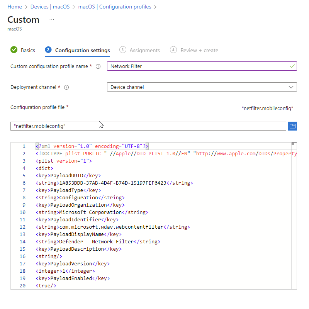The height and width of the screenshot is (309, 309).
Task: Open Devices | macOS breadcrumb link
Action: click(x=50, y=7)
